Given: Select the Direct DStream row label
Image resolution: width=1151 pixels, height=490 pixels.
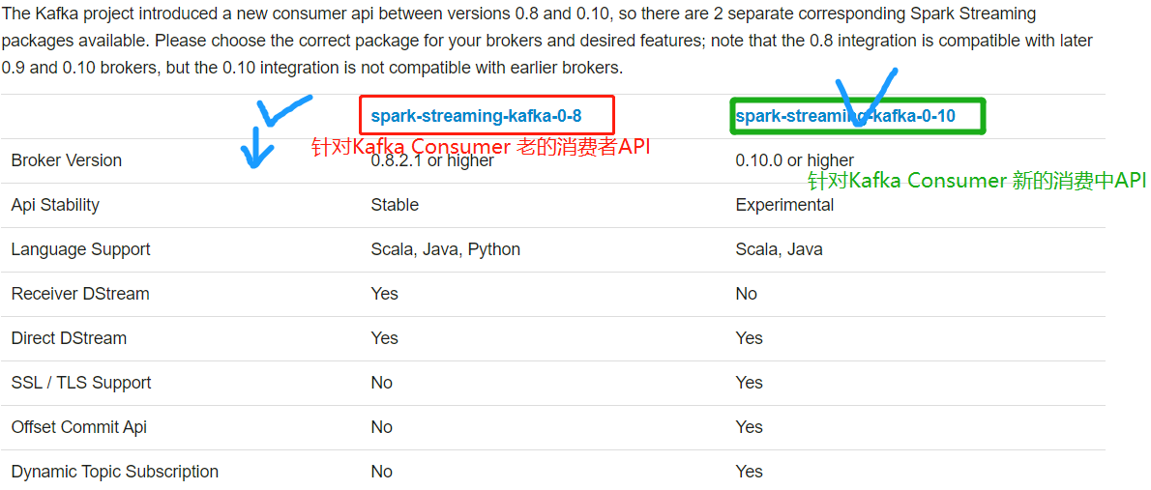Looking at the screenshot, I should point(69,338).
